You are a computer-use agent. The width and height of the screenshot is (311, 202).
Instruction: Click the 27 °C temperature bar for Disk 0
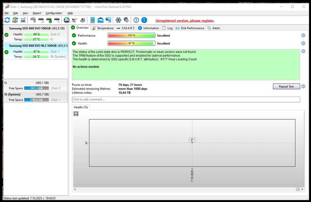[x=36, y=39]
